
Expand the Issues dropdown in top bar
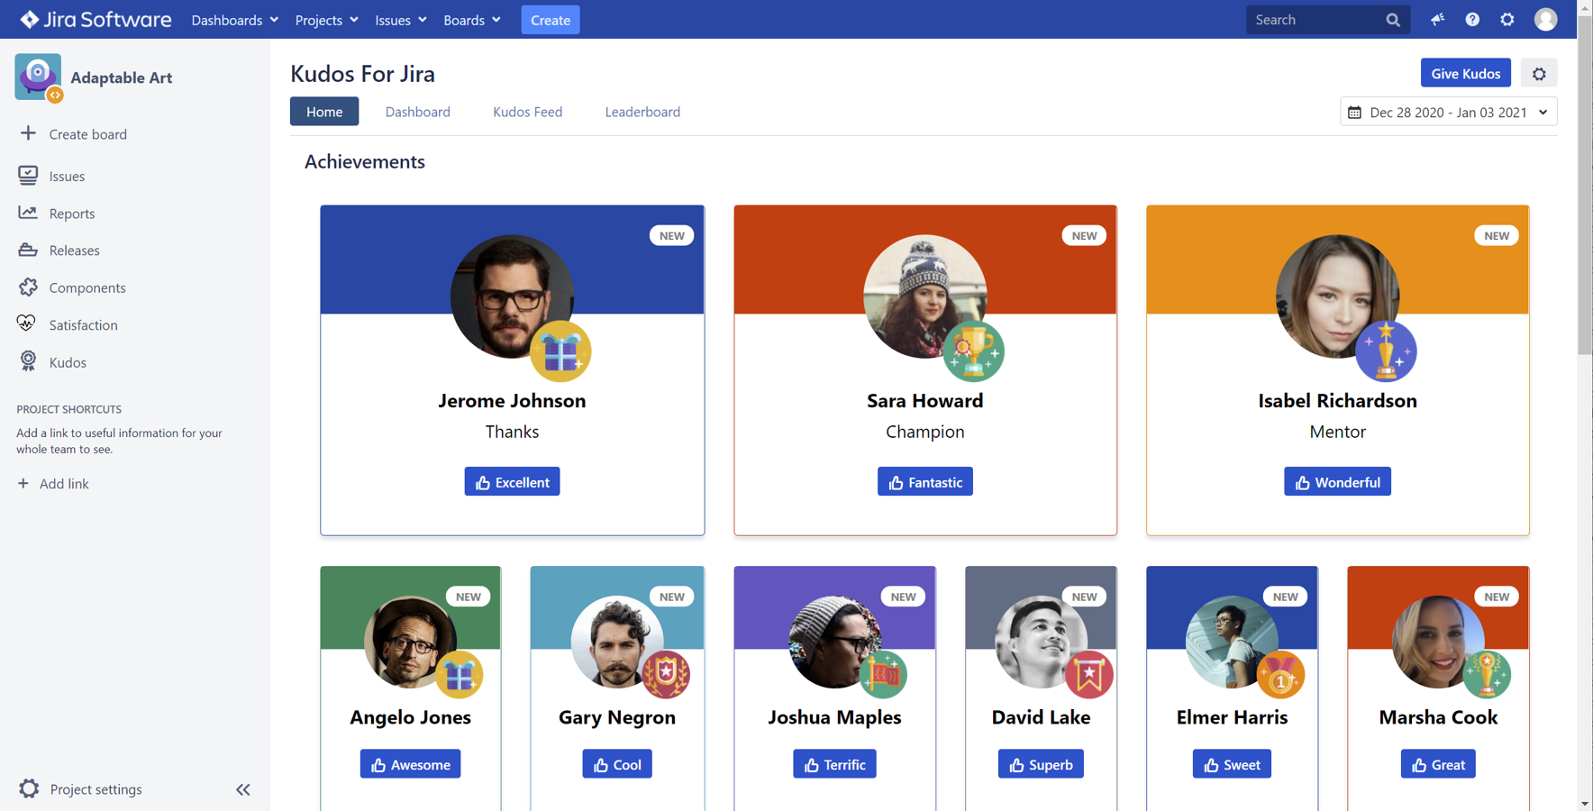click(x=401, y=20)
